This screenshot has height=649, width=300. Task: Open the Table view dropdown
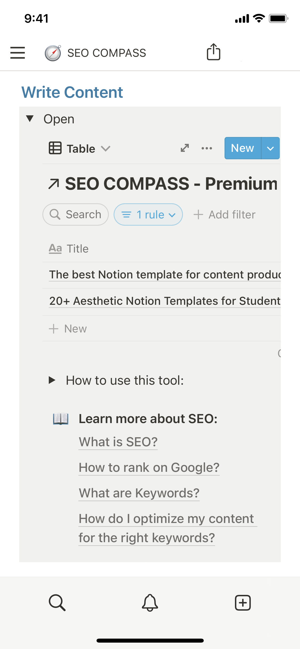(x=80, y=148)
